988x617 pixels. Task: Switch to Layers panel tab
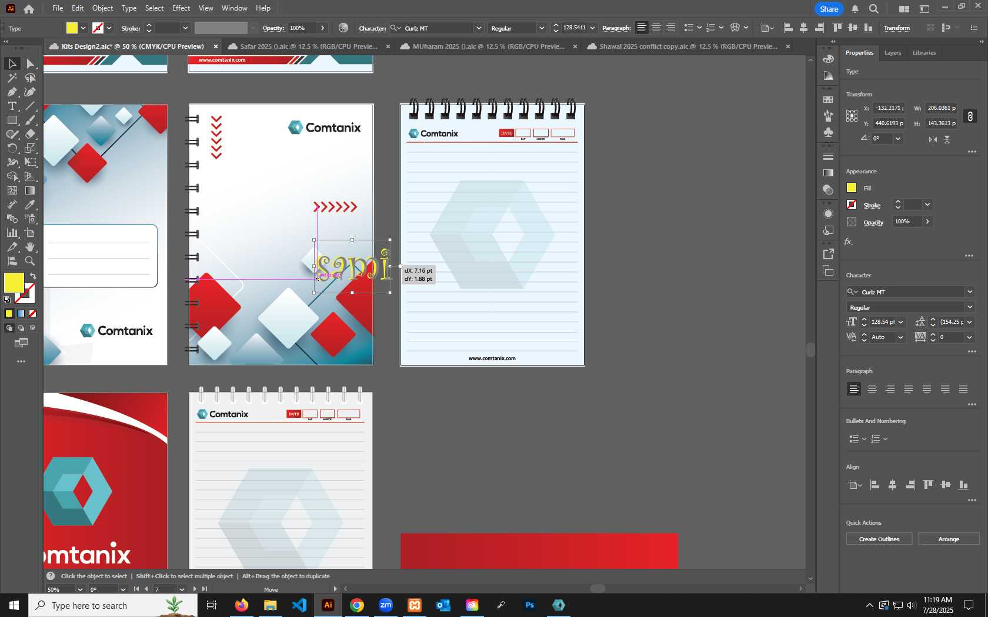pyautogui.click(x=892, y=53)
